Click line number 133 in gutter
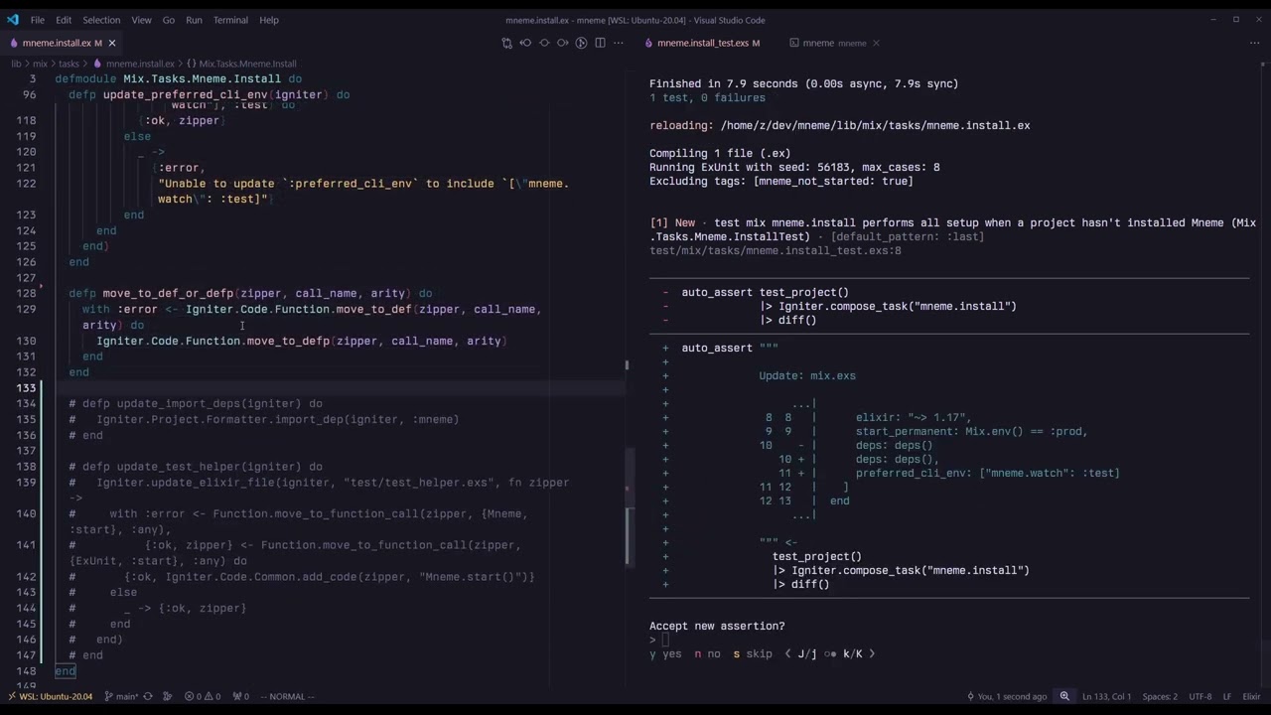This screenshot has height=715, width=1271. (27, 387)
